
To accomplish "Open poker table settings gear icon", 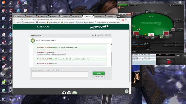I will click(170, 5).
